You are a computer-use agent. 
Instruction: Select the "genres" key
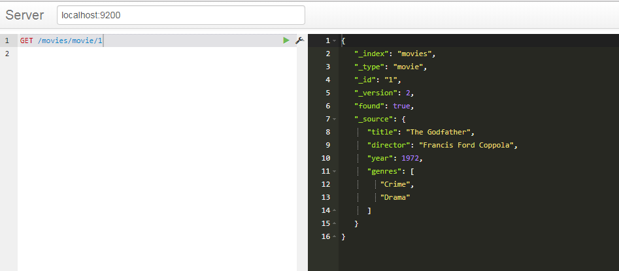tap(385, 171)
